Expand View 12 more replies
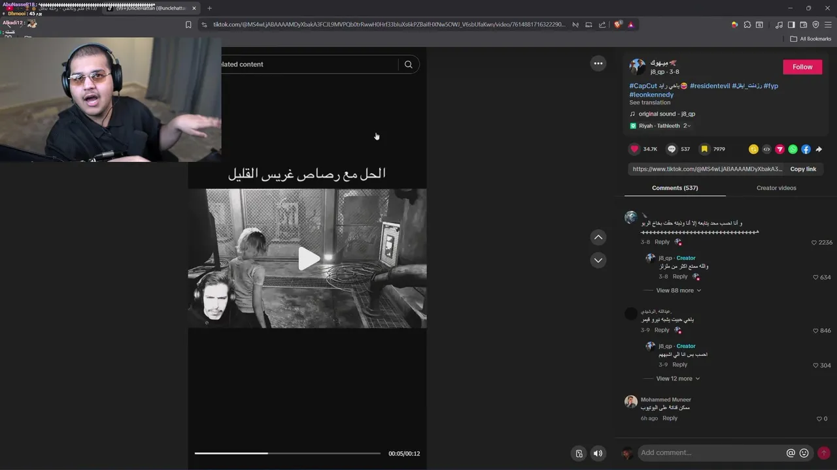This screenshot has height=470, width=837. (677, 379)
